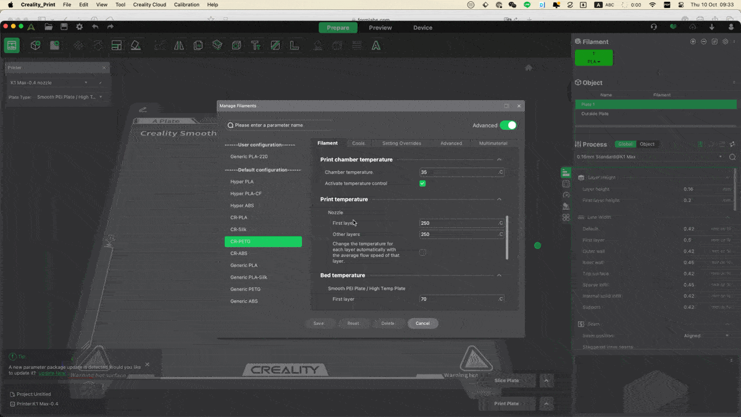741x417 pixels.
Task: Click the remove filament minus icon
Action: (704, 41)
